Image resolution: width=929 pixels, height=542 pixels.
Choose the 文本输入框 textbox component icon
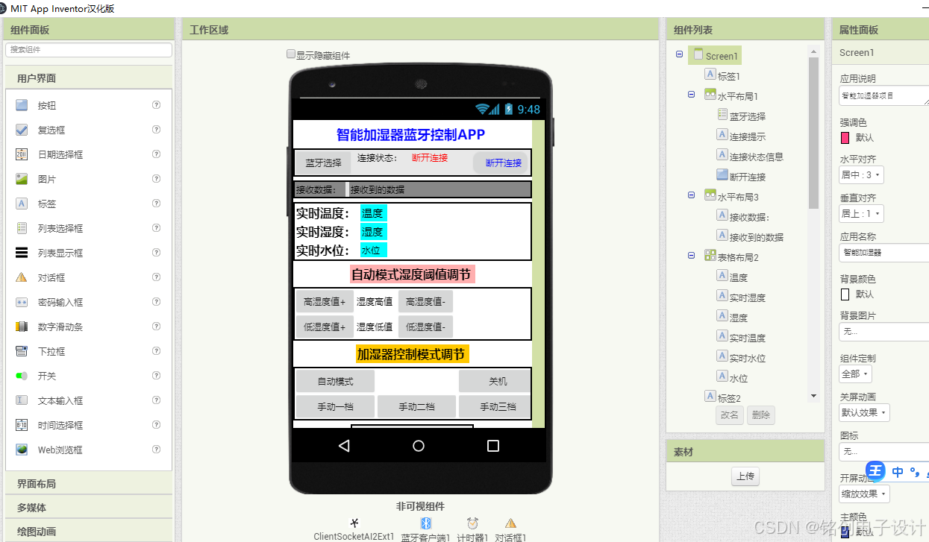pyautogui.click(x=22, y=400)
